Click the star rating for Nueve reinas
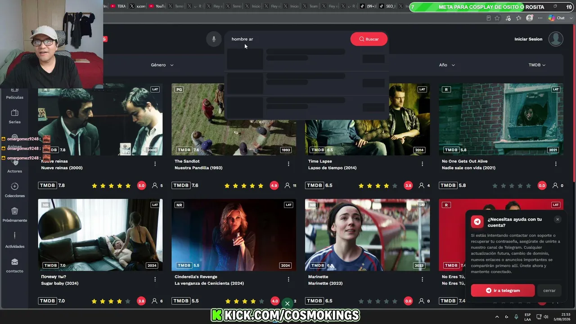The width and height of the screenshot is (576, 324). click(111, 185)
